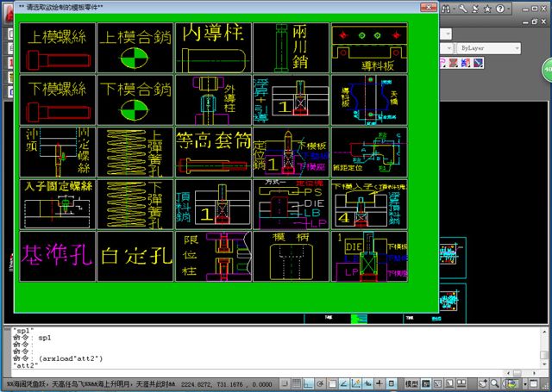Viewport: 552px width, 392px height.
Task: Toggle lineweight display in status bar
Action: tap(379, 383)
